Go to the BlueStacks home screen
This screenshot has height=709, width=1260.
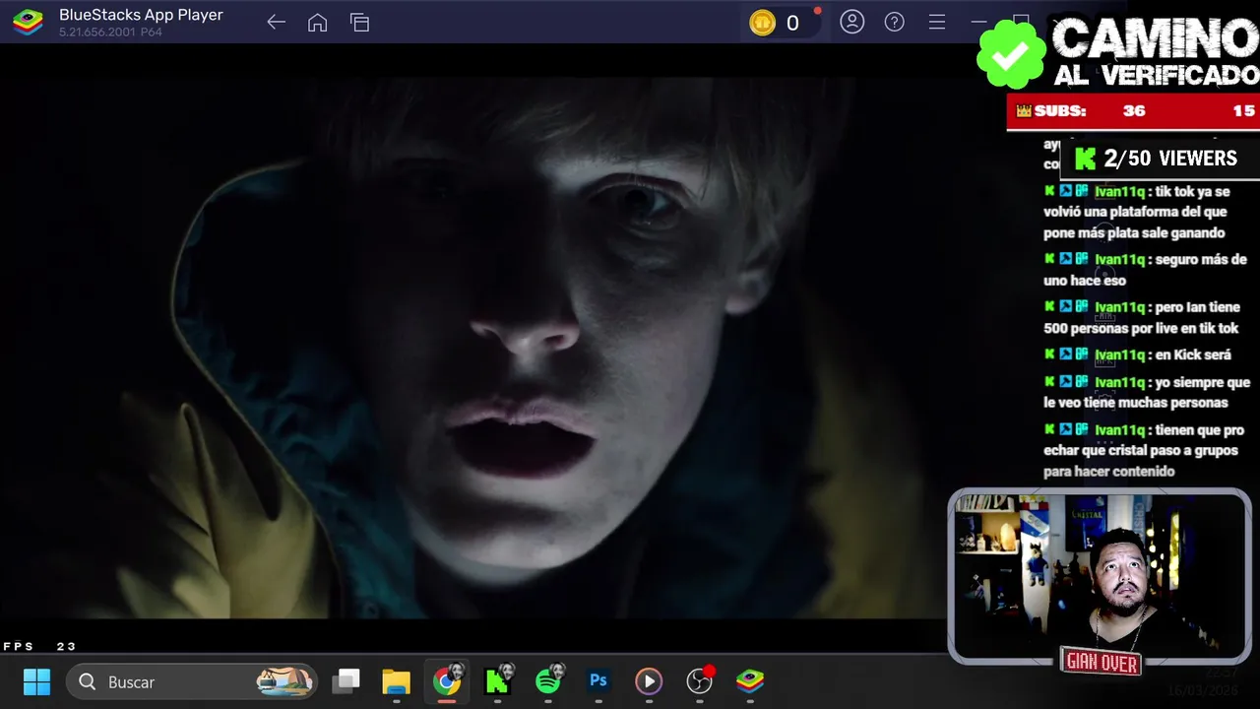tap(317, 23)
